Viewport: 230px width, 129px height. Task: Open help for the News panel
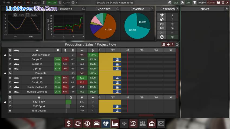[226, 9]
